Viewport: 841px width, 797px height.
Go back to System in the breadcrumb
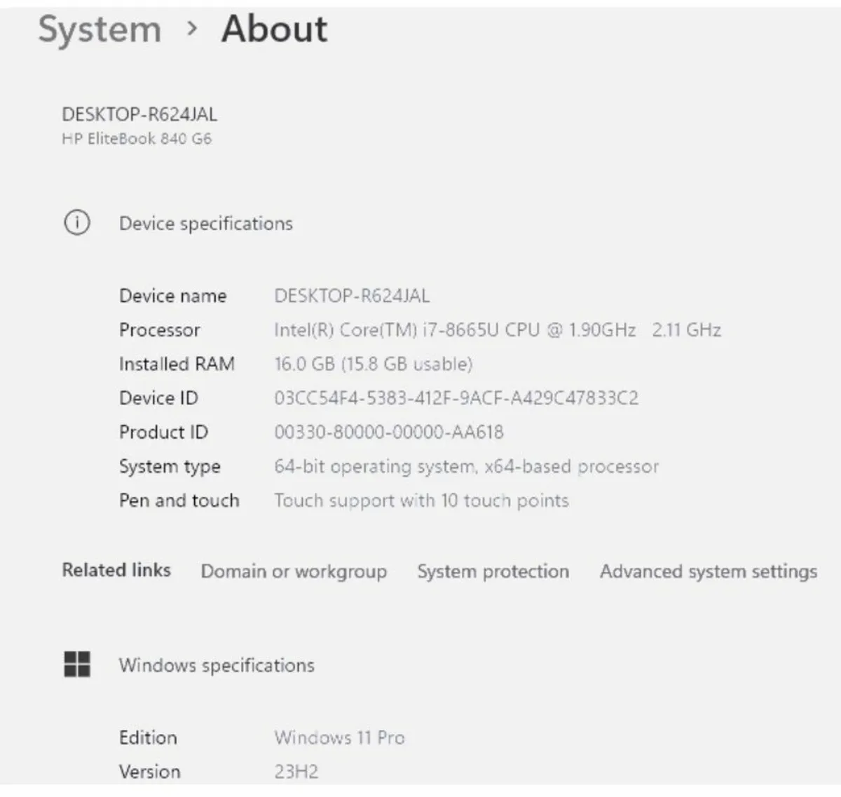(100, 29)
